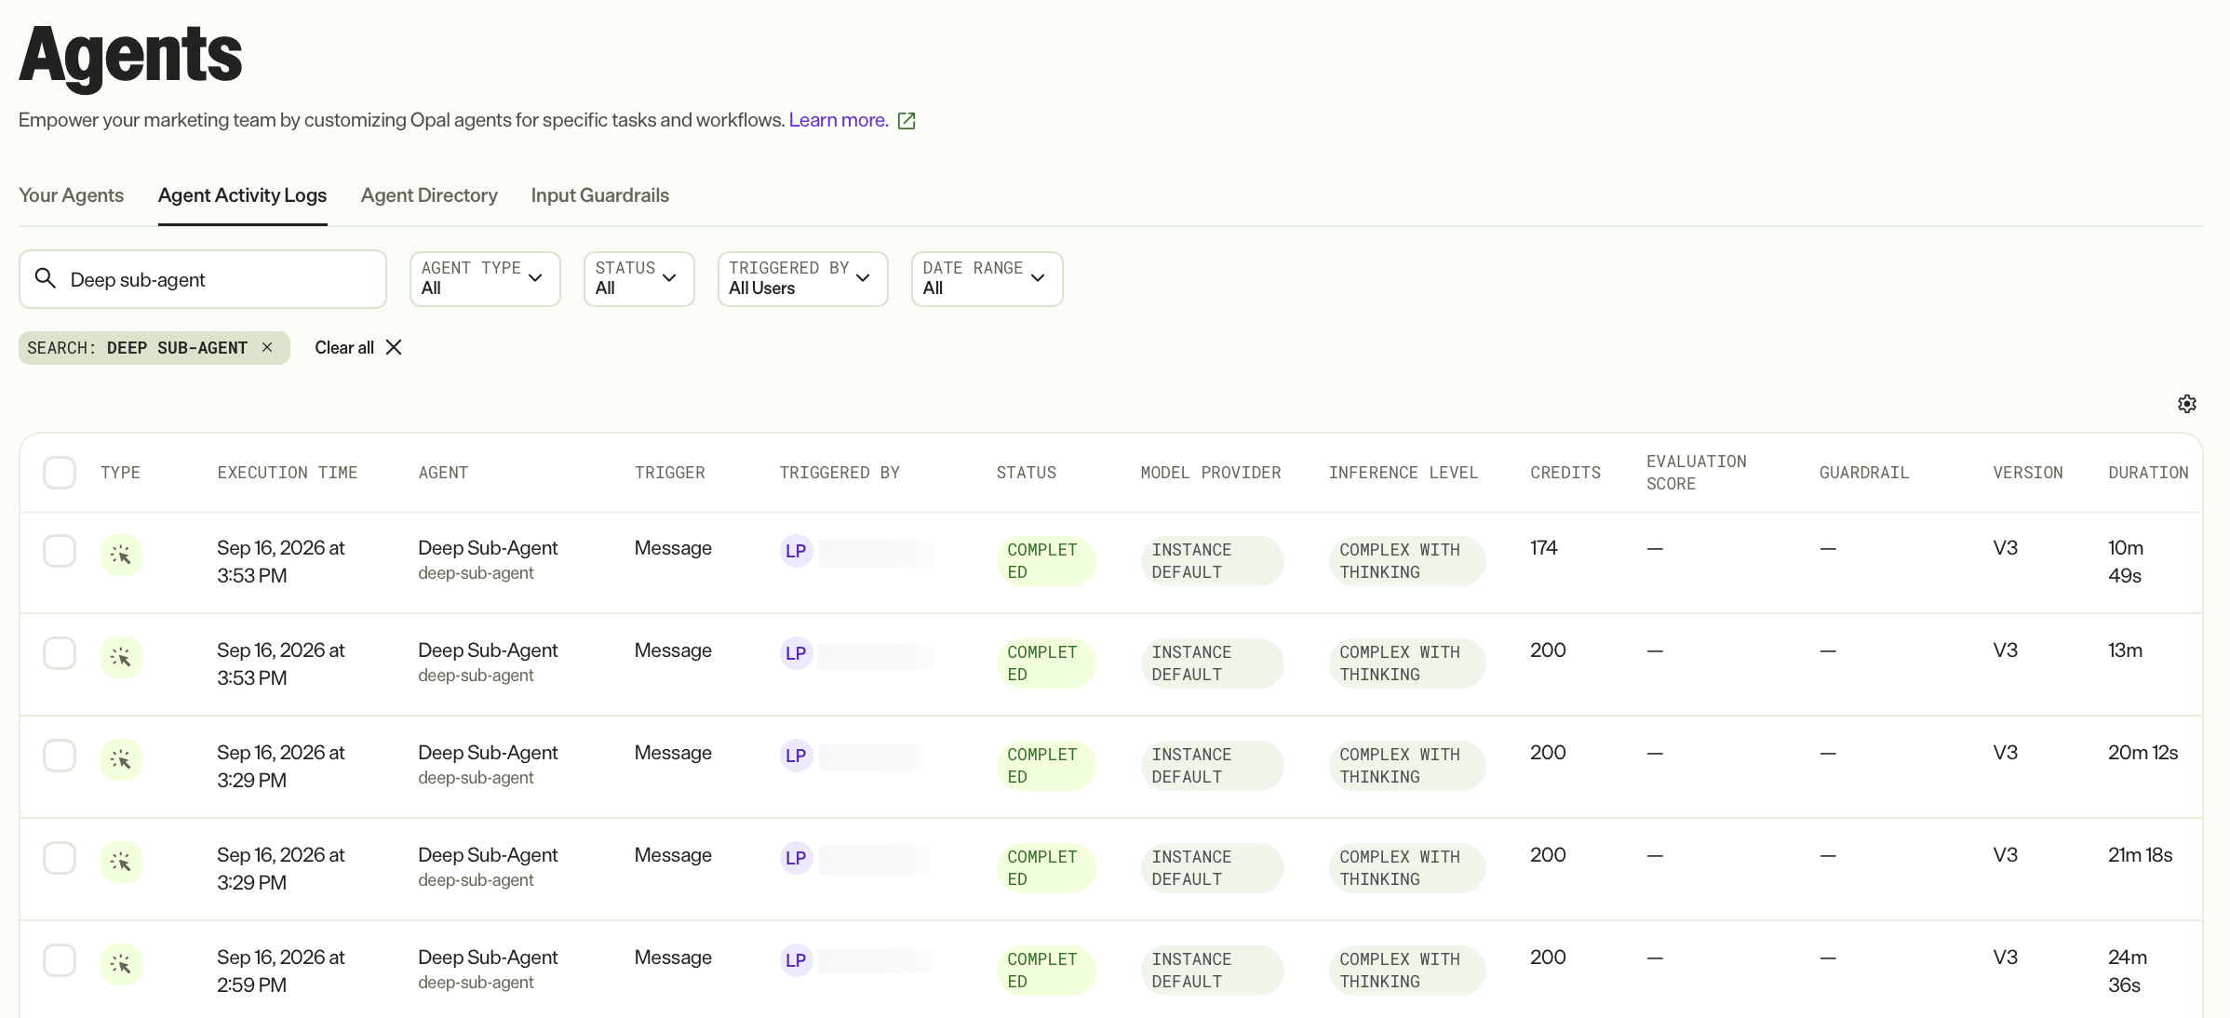Click the Credits column header

pyautogui.click(x=1565, y=473)
